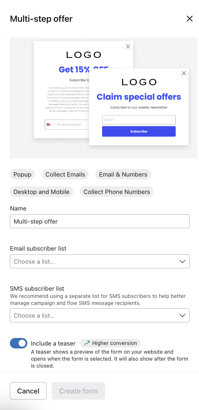199x410 pixels.
Task: Click the Name input field
Action: point(99,221)
